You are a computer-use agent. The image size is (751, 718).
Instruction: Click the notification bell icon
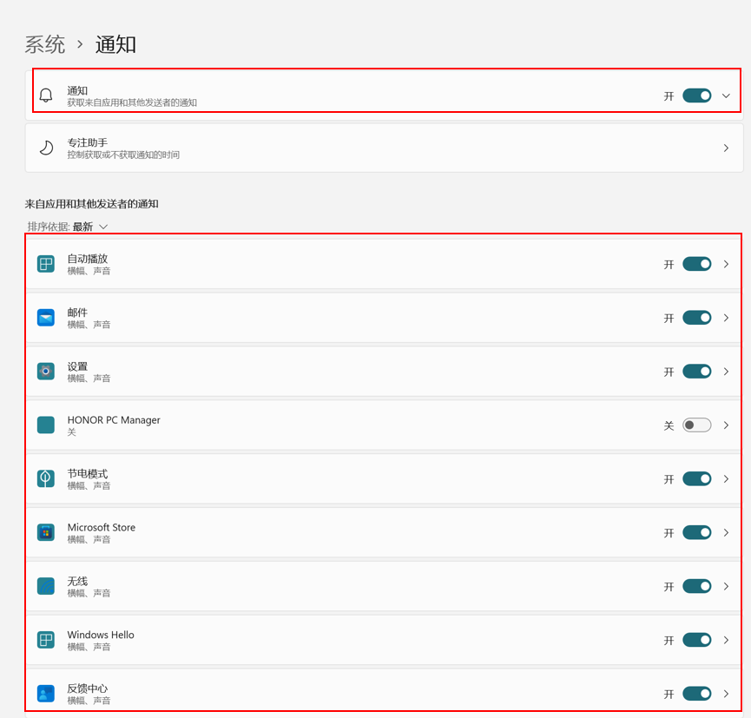click(46, 96)
